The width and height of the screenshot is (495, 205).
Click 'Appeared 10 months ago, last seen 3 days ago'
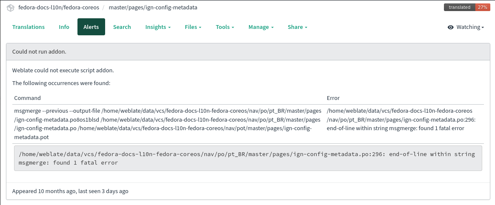[70, 191]
